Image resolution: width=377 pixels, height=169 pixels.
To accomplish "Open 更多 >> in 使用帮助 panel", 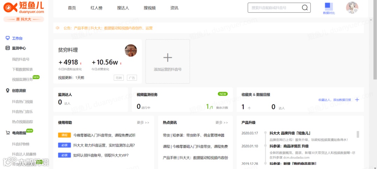I will (x=143, y=123).
